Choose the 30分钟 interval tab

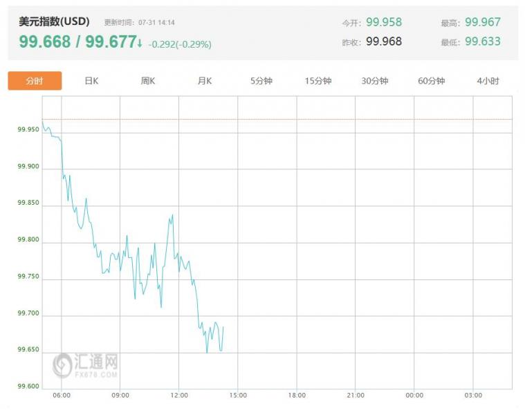point(375,81)
